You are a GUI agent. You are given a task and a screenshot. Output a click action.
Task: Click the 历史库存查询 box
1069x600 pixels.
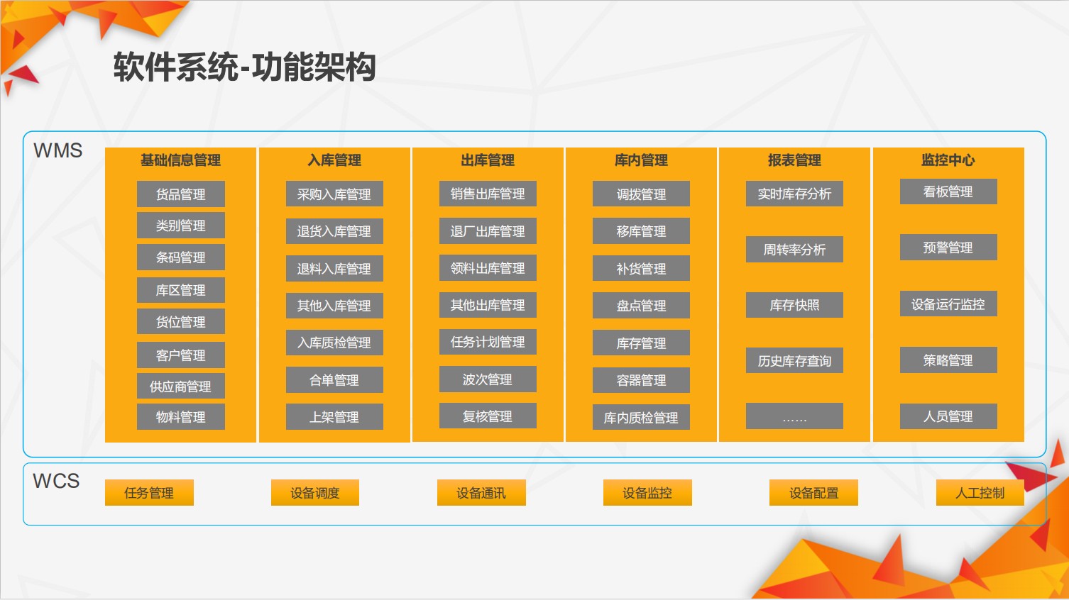(x=794, y=361)
